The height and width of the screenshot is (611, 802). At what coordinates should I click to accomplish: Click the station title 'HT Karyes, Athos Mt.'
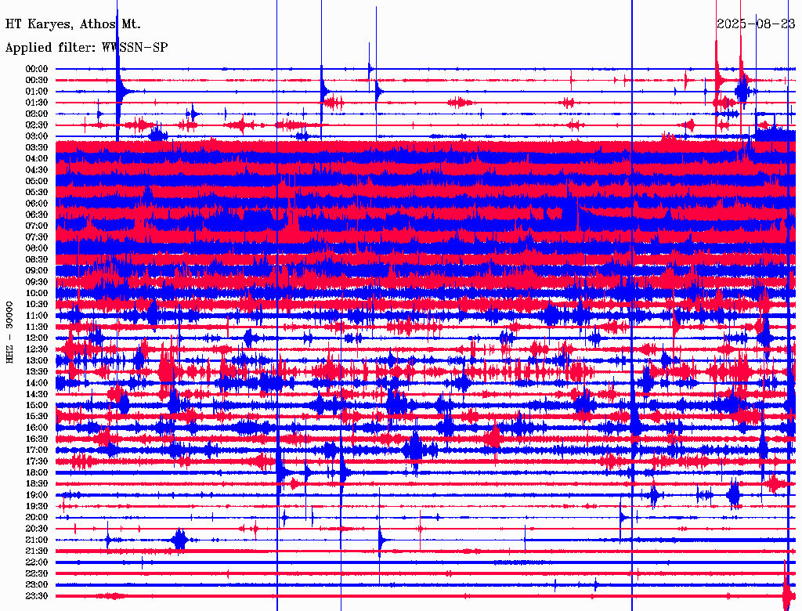click(73, 24)
